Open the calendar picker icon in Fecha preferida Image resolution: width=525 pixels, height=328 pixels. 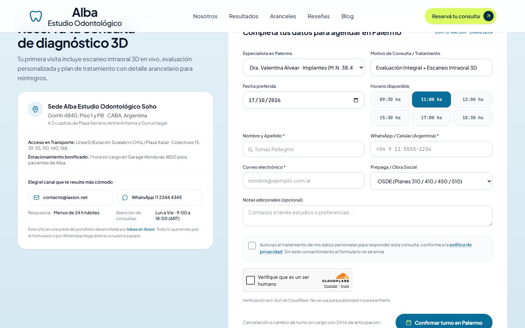pos(356,100)
